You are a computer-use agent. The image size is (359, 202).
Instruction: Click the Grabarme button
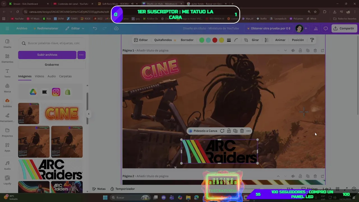click(52, 65)
